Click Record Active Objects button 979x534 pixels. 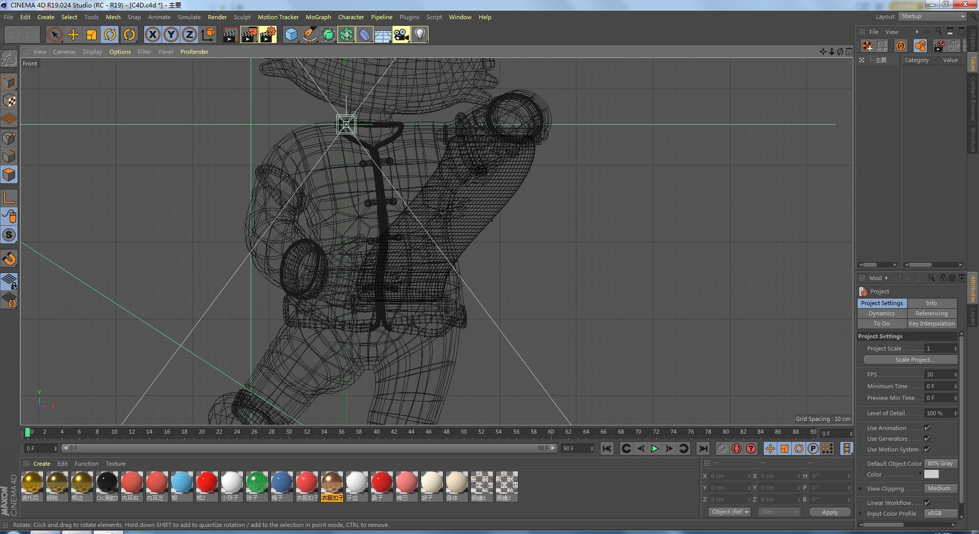736,448
